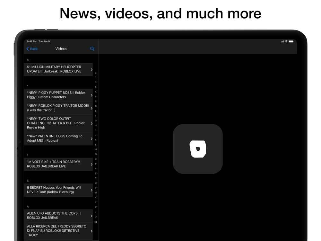Image resolution: width=321 pixels, height=241 pixels.
Task: Click chevron on ALIEN UFO row
Action: pos(91,216)
